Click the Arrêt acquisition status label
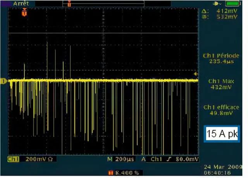This screenshot has height=178, width=248. (21, 3)
